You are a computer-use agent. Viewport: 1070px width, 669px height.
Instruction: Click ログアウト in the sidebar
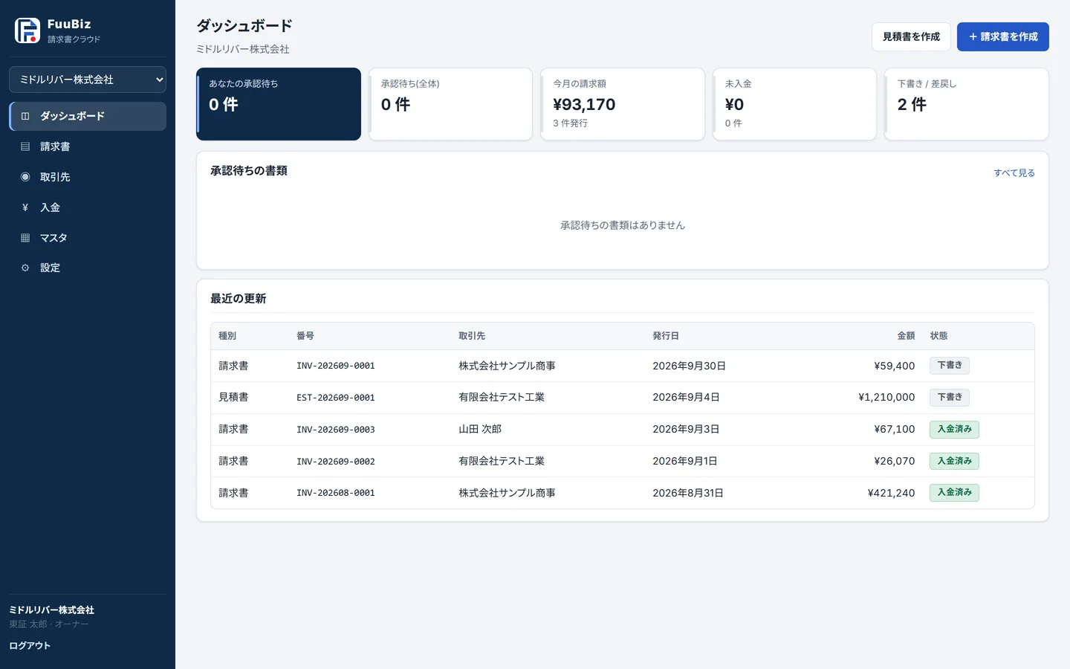tap(30, 645)
